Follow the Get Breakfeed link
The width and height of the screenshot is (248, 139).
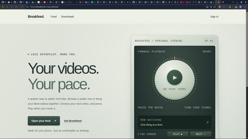(x=73, y=121)
